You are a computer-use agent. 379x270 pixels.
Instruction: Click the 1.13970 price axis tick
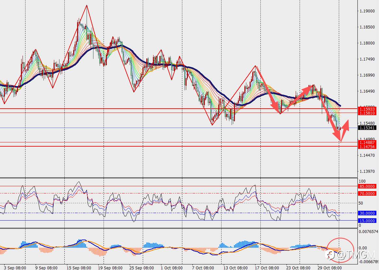(367, 171)
